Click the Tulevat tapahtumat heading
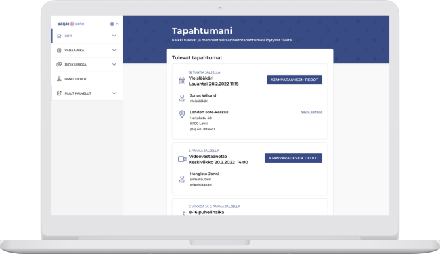 point(197,57)
